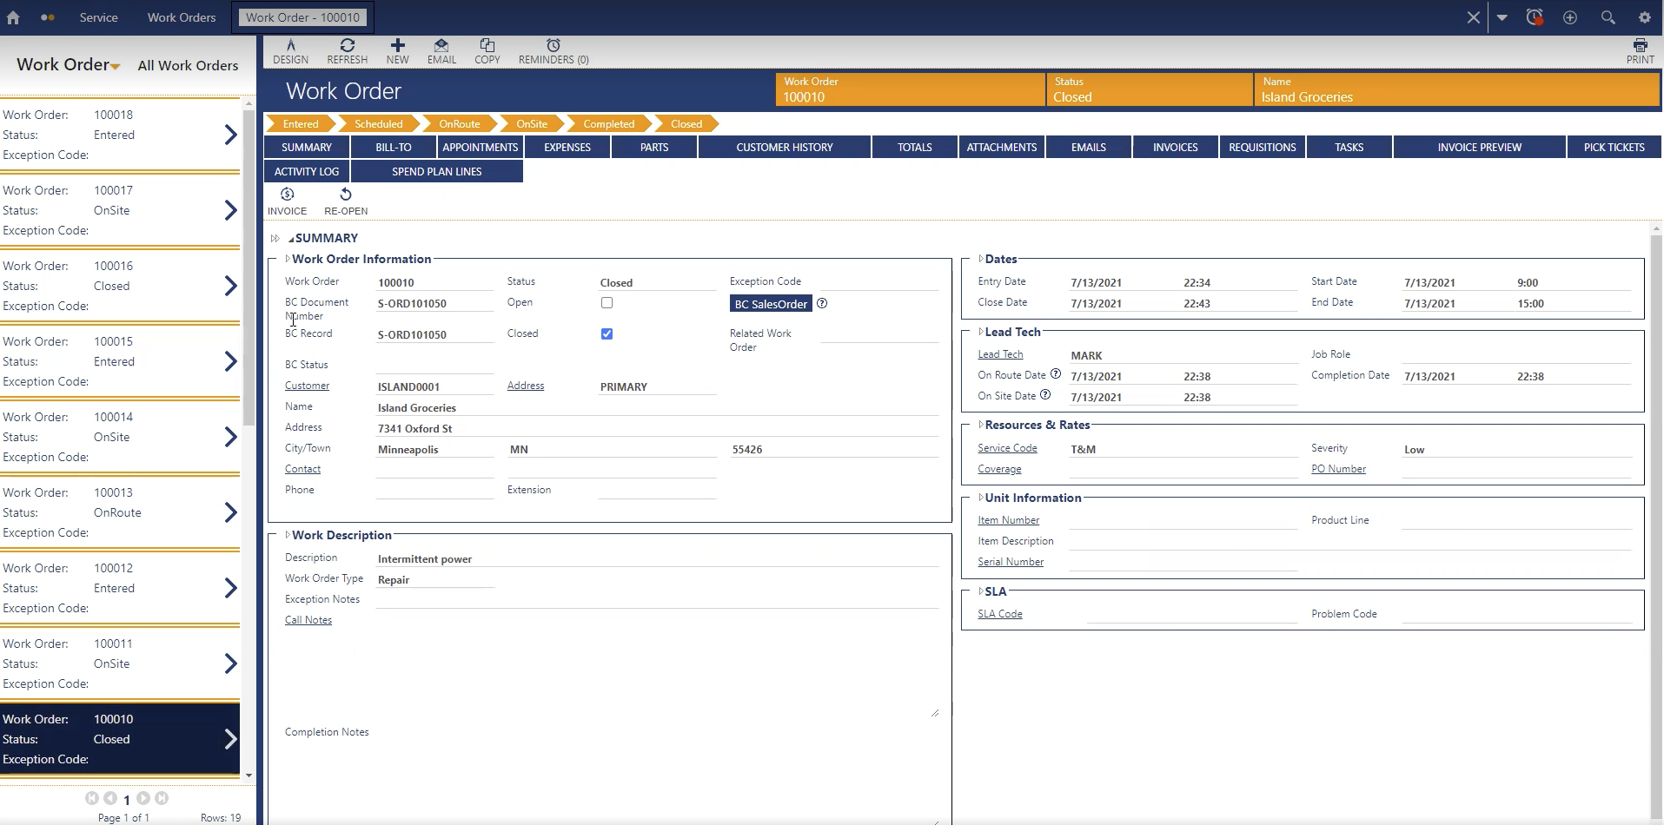Click the Refresh toolbar icon
This screenshot has width=1664, height=825.
(347, 50)
